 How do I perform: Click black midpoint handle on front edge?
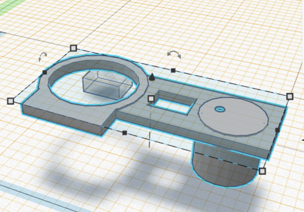tap(125, 133)
